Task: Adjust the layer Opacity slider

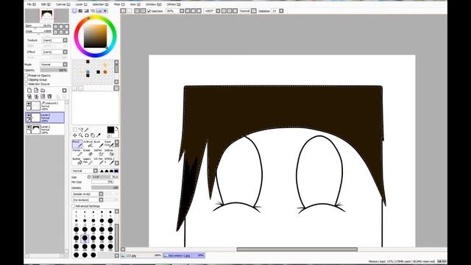Action: click(54, 71)
